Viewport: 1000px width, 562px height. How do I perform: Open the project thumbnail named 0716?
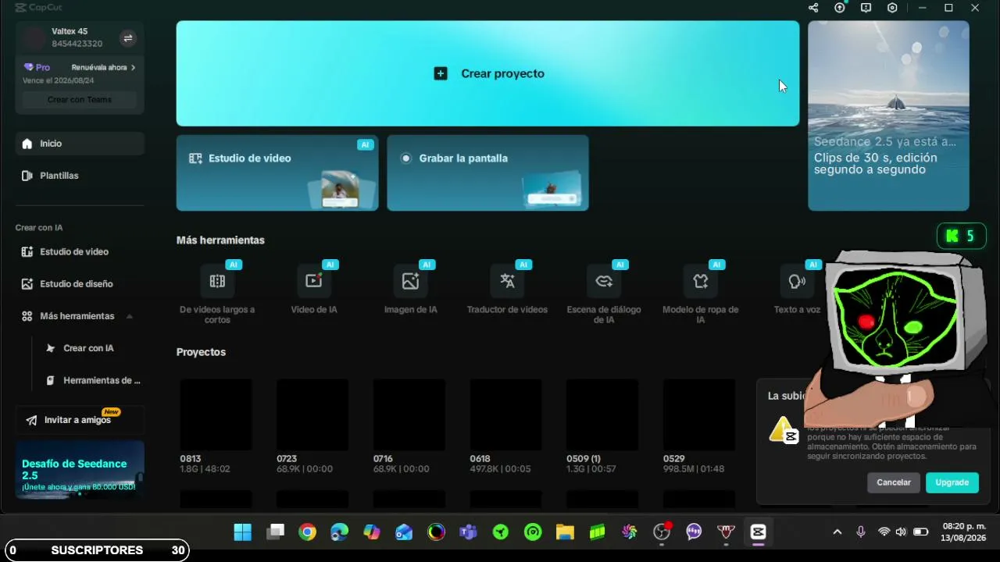[409, 414]
